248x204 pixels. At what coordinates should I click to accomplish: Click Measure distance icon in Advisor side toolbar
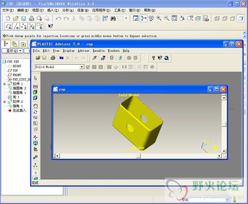pyautogui.click(x=35, y=86)
